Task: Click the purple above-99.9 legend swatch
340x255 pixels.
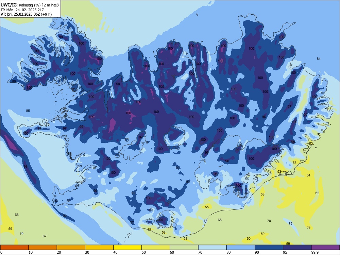Action: (325, 248)
